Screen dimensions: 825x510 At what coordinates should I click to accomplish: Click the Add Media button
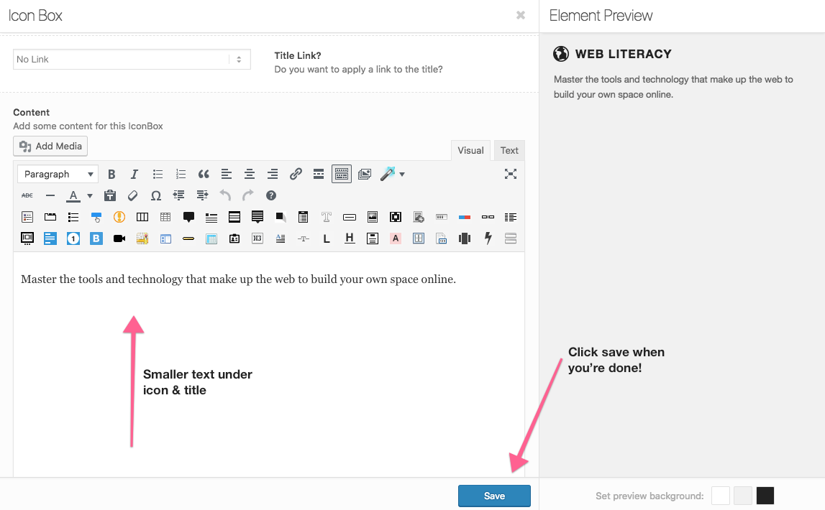(x=50, y=146)
